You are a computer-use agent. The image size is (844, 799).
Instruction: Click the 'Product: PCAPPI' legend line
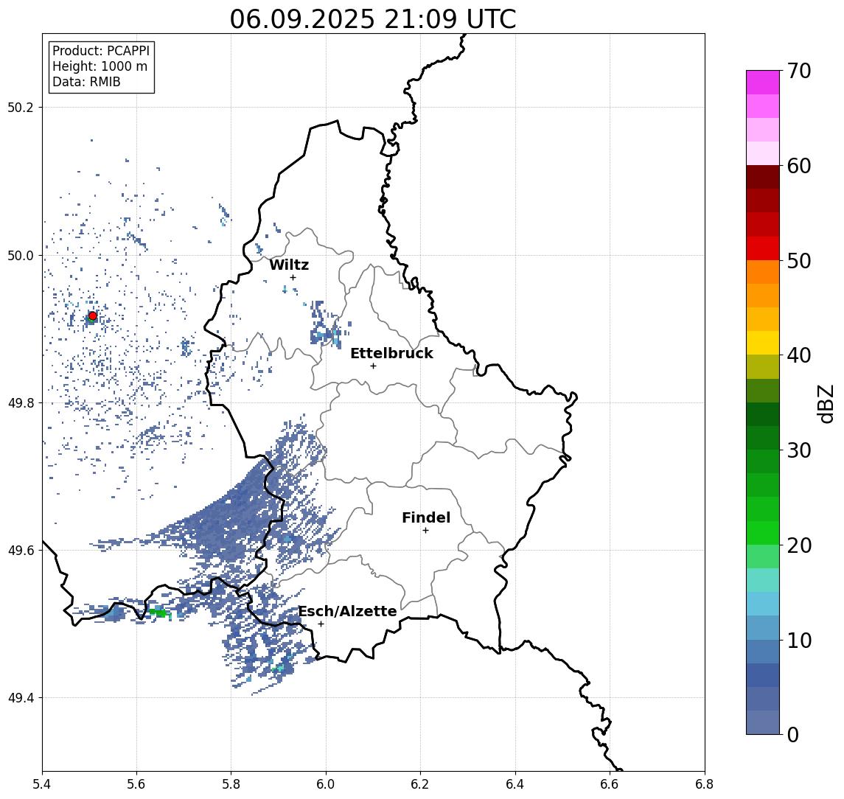click(101, 51)
